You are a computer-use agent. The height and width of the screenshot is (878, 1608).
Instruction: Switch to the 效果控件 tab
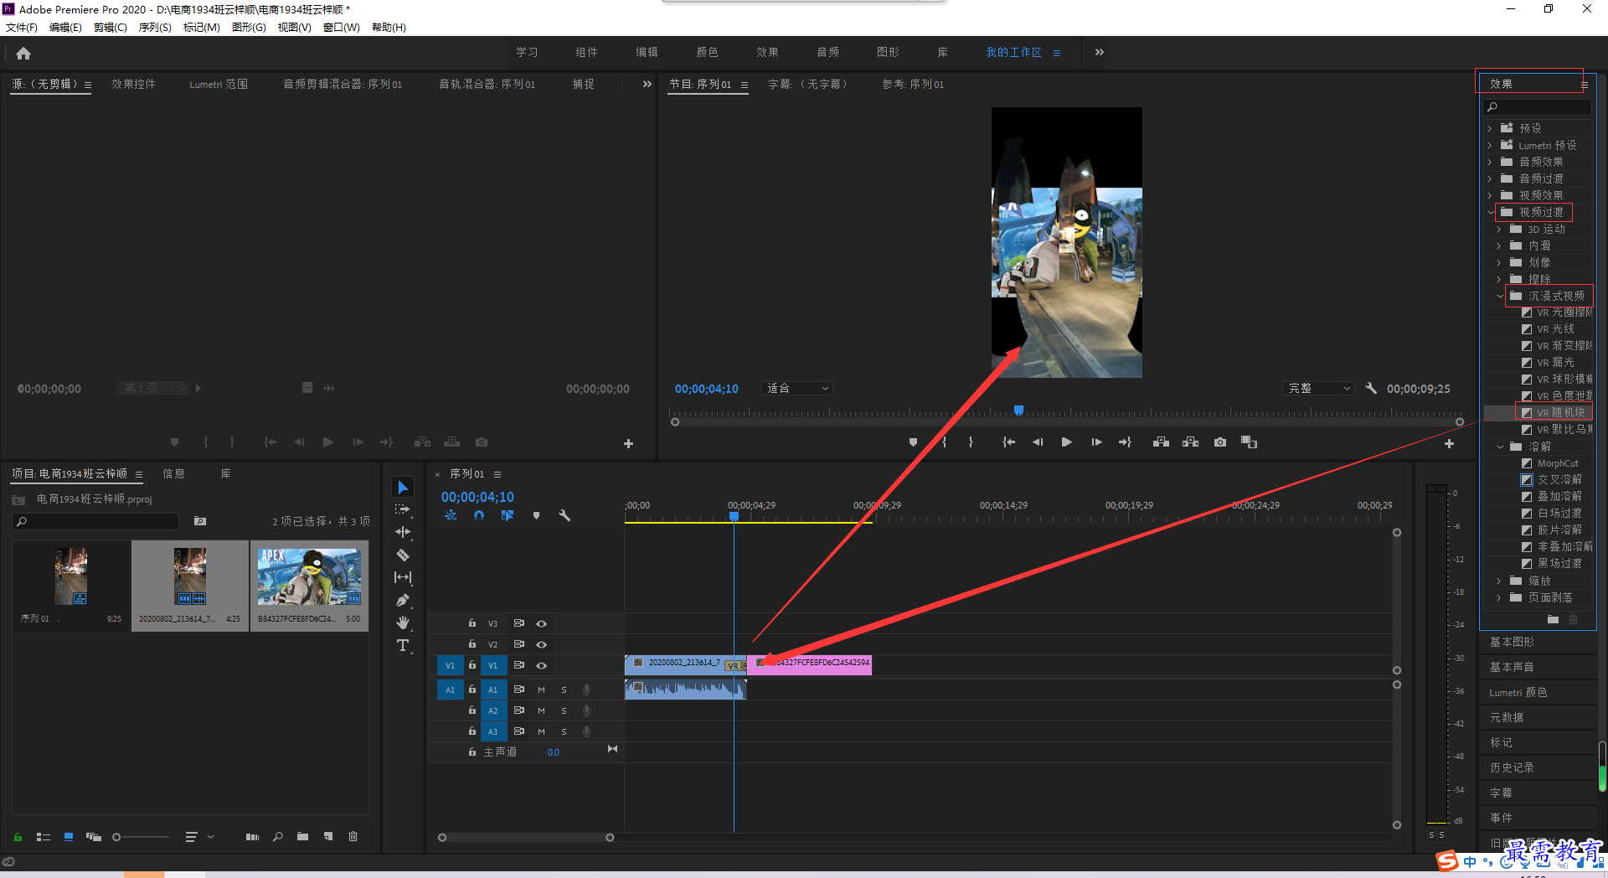click(134, 84)
